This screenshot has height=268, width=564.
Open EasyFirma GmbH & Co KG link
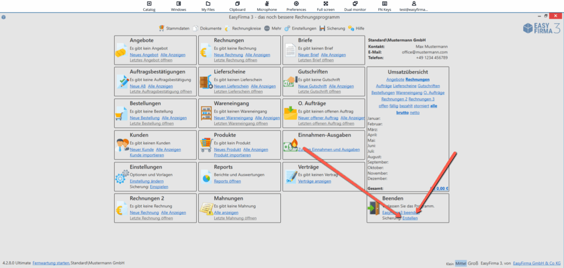tap(538, 263)
